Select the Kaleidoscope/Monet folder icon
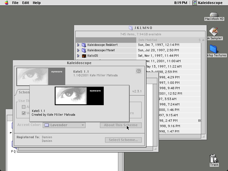 84,50
